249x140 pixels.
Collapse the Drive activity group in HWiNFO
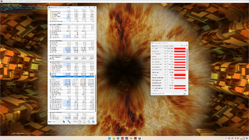pos(49,41)
